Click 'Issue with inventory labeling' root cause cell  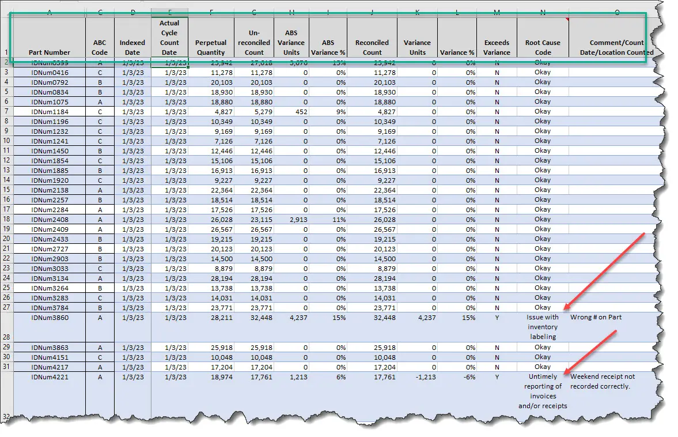click(x=543, y=327)
